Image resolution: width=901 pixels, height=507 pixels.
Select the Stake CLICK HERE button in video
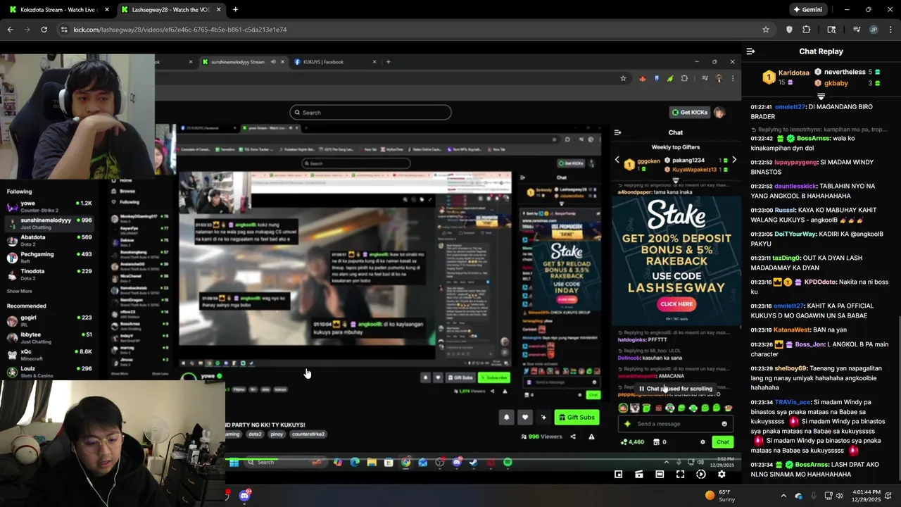pos(676,304)
